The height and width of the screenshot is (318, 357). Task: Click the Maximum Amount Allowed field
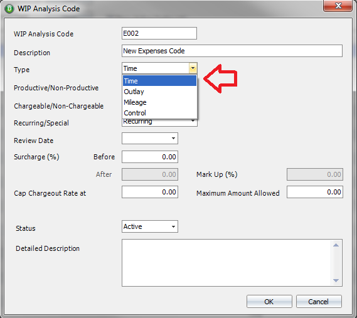tap(315, 192)
